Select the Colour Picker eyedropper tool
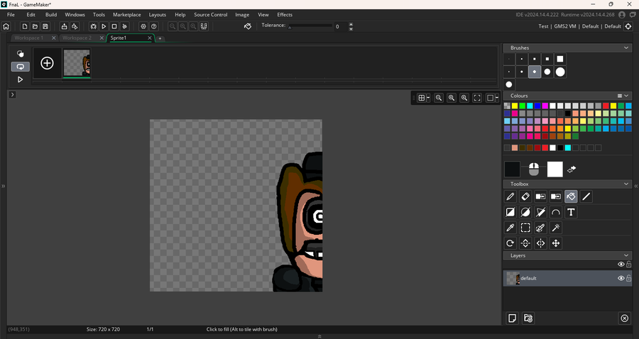 pyautogui.click(x=510, y=228)
